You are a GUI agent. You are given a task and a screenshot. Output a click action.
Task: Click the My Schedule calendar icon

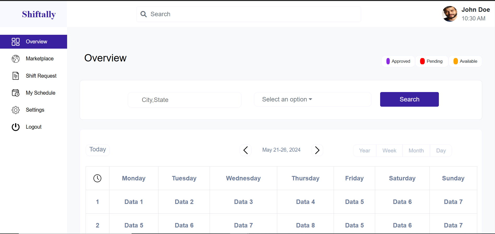(x=16, y=93)
